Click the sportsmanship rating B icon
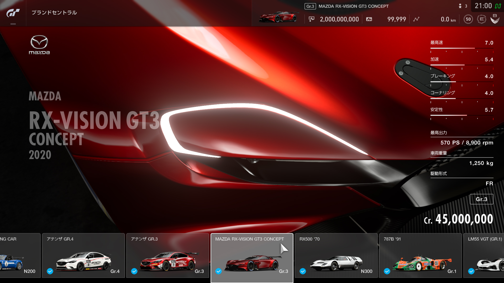Viewport: 504px width, 283px height. click(x=495, y=19)
